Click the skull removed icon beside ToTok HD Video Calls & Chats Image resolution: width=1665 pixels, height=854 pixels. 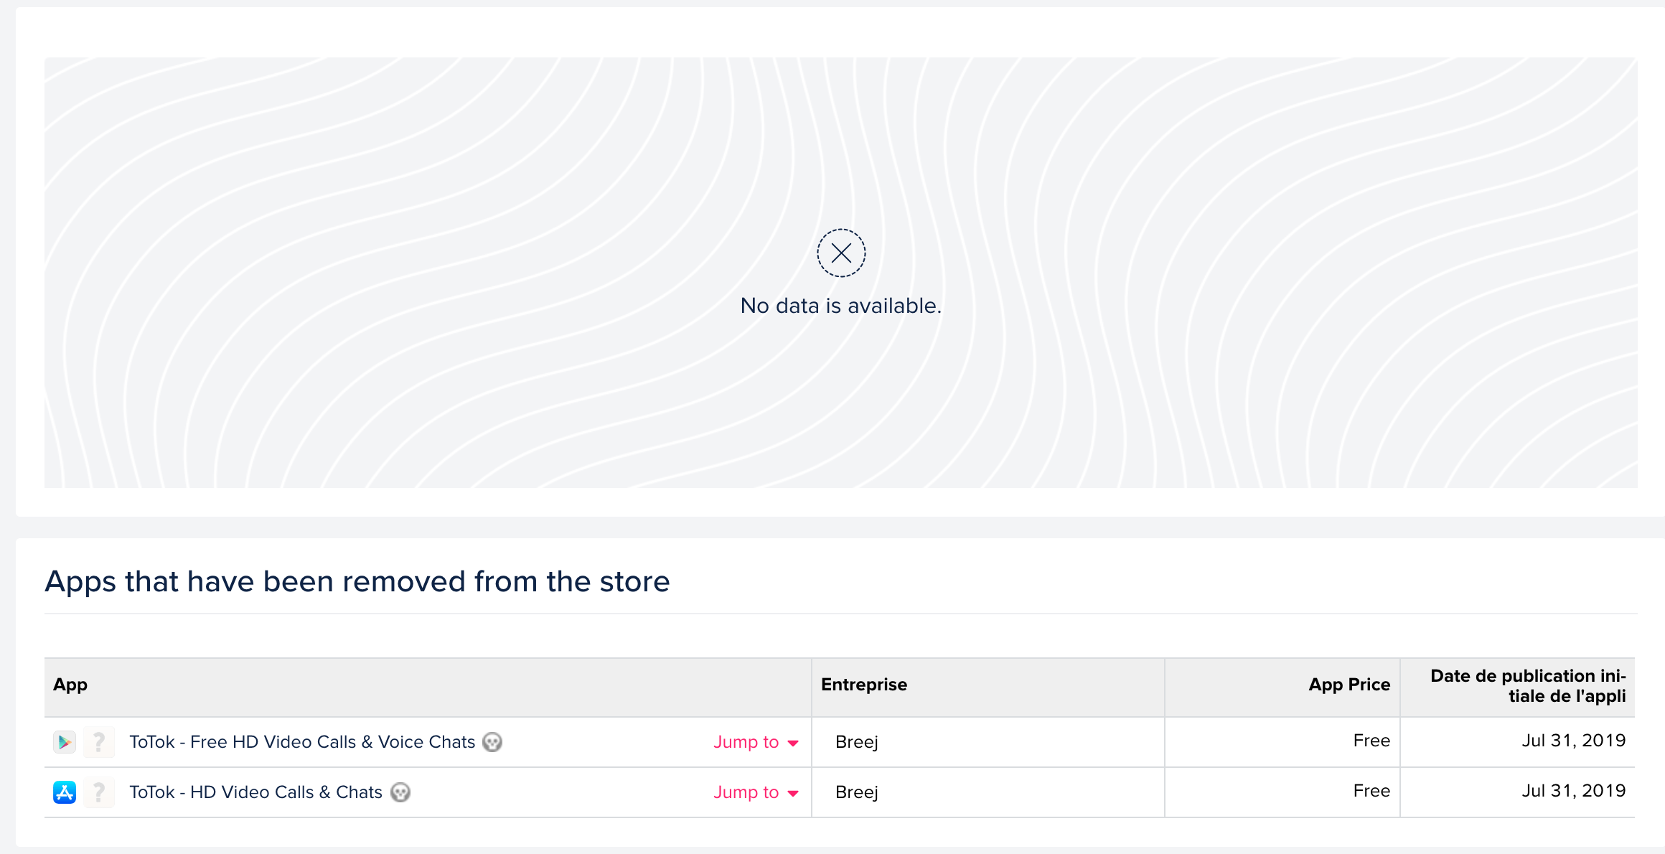click(x=400, y=792)
